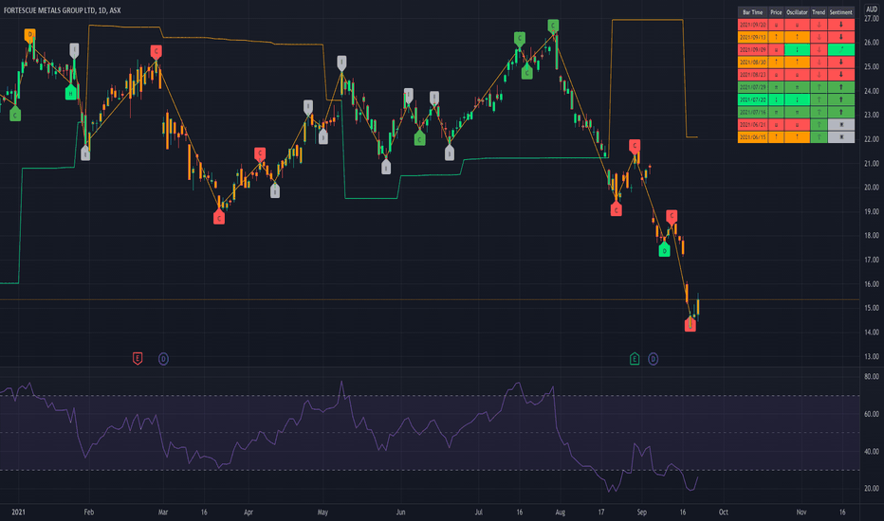Click the D dividend marker in early September

pyautogui.click(x=653, y=359)
